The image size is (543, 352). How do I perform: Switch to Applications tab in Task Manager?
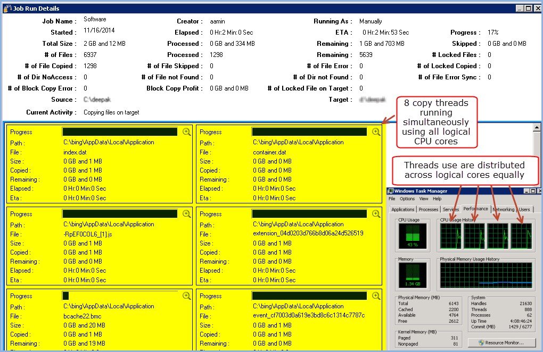pyautogui.click(x=402, y=210)
